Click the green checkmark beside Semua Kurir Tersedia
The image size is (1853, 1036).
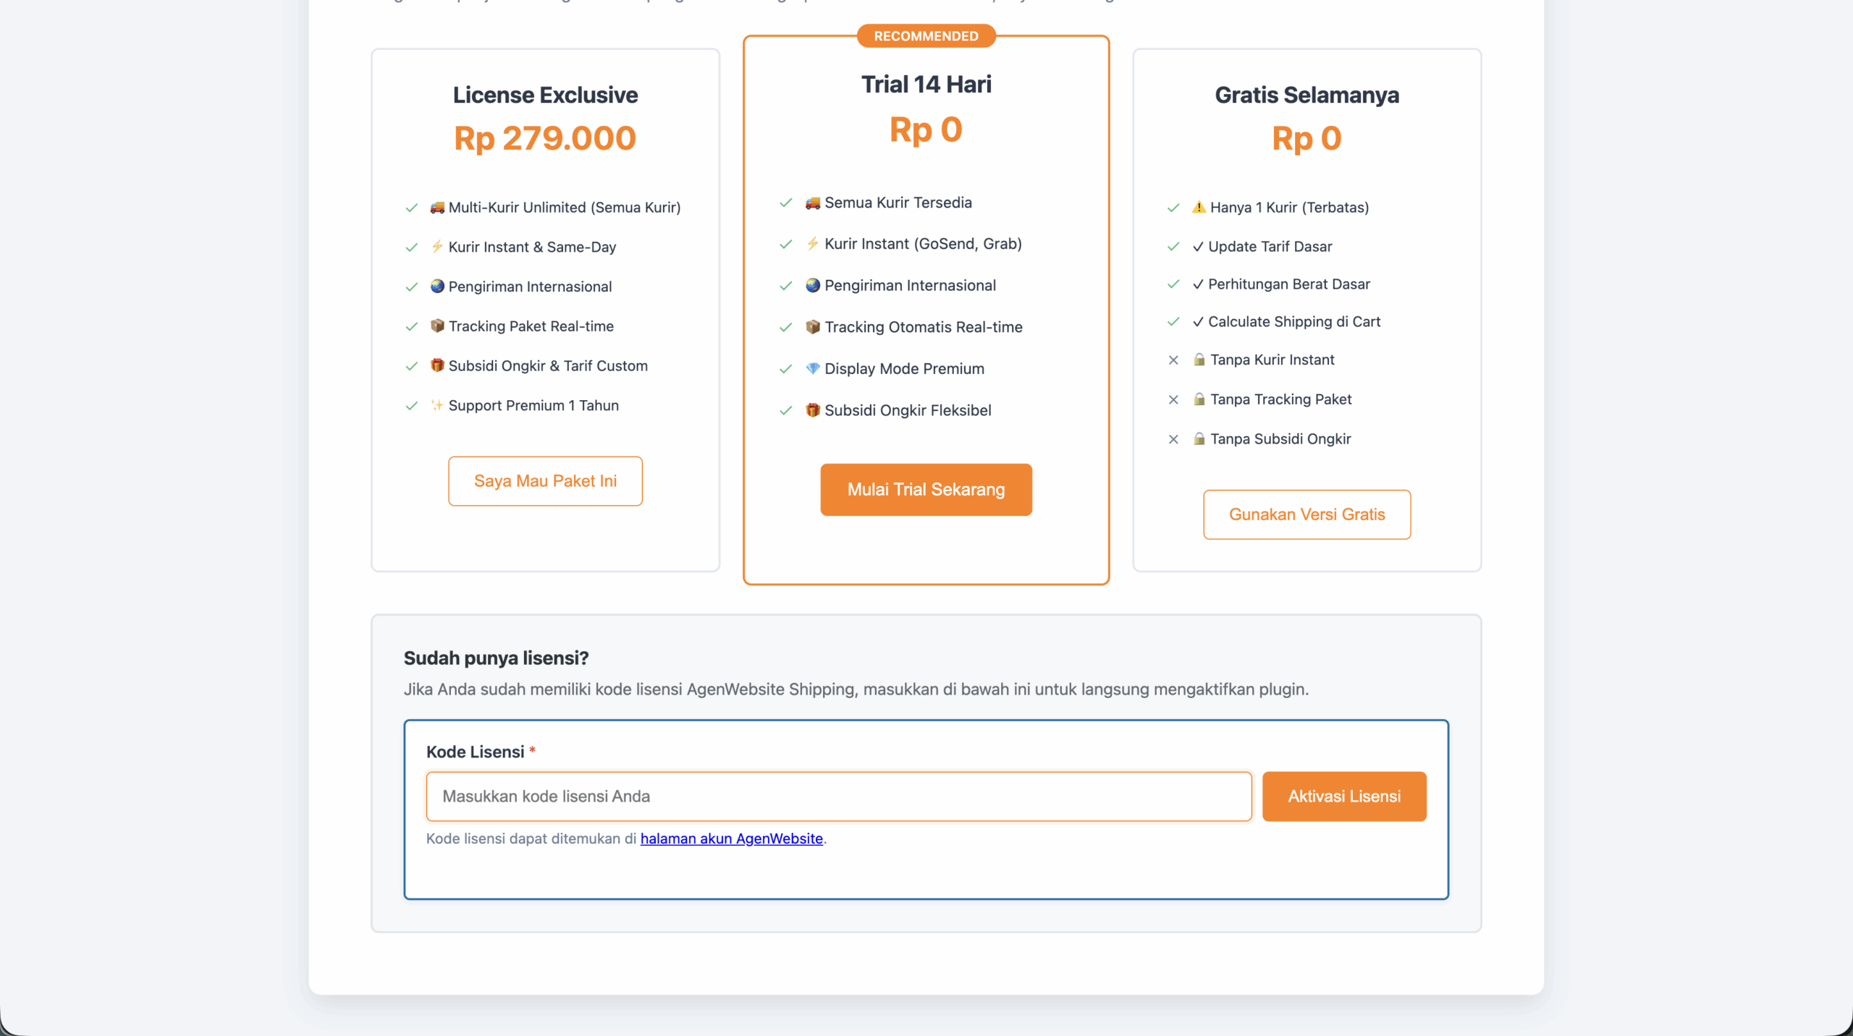pyautogui.click(x=785, y=203)
